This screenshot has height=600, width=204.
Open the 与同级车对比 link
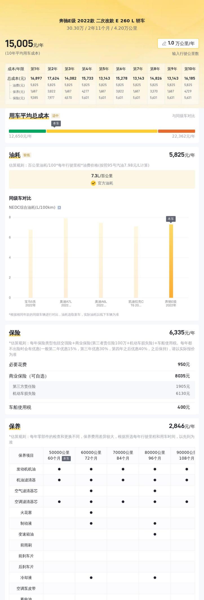183,116
